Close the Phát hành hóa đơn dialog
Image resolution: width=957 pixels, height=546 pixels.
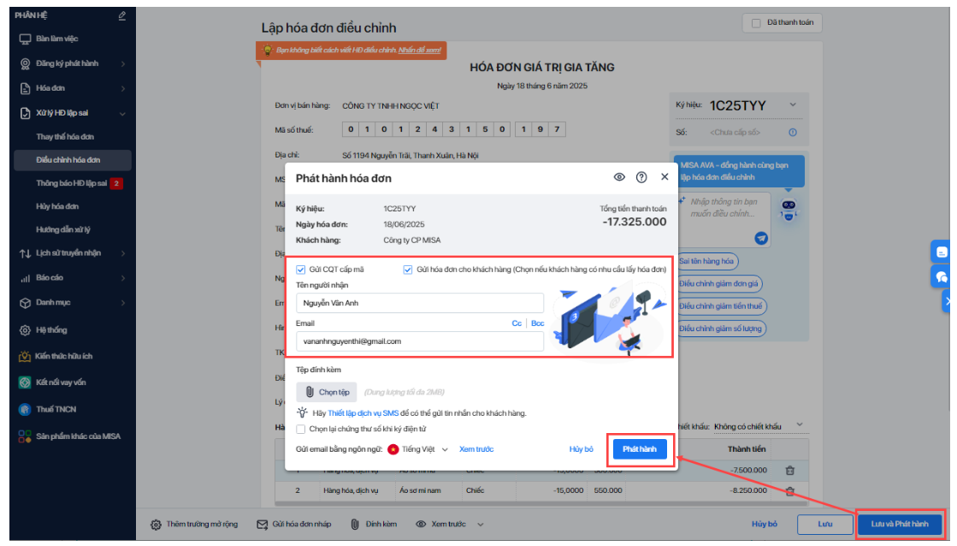665,176
